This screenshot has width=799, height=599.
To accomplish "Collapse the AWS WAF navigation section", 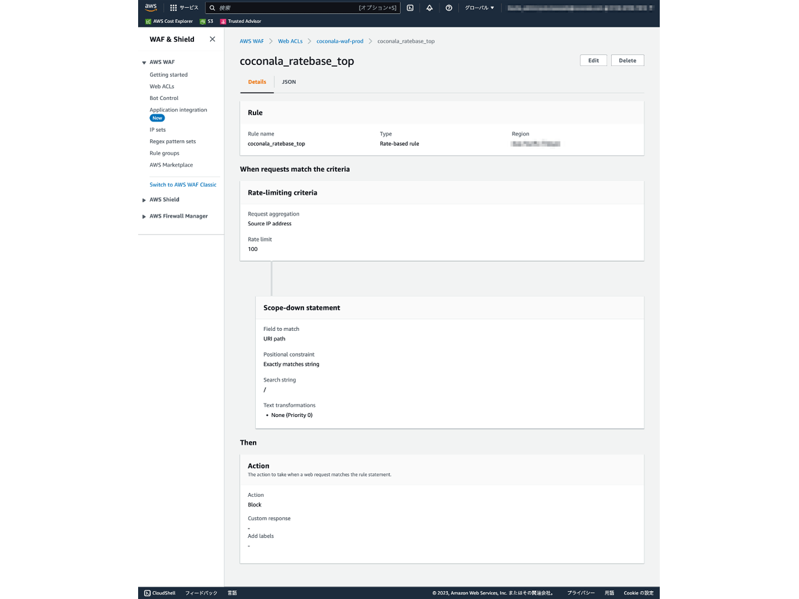I will click(x=144, y=62).
